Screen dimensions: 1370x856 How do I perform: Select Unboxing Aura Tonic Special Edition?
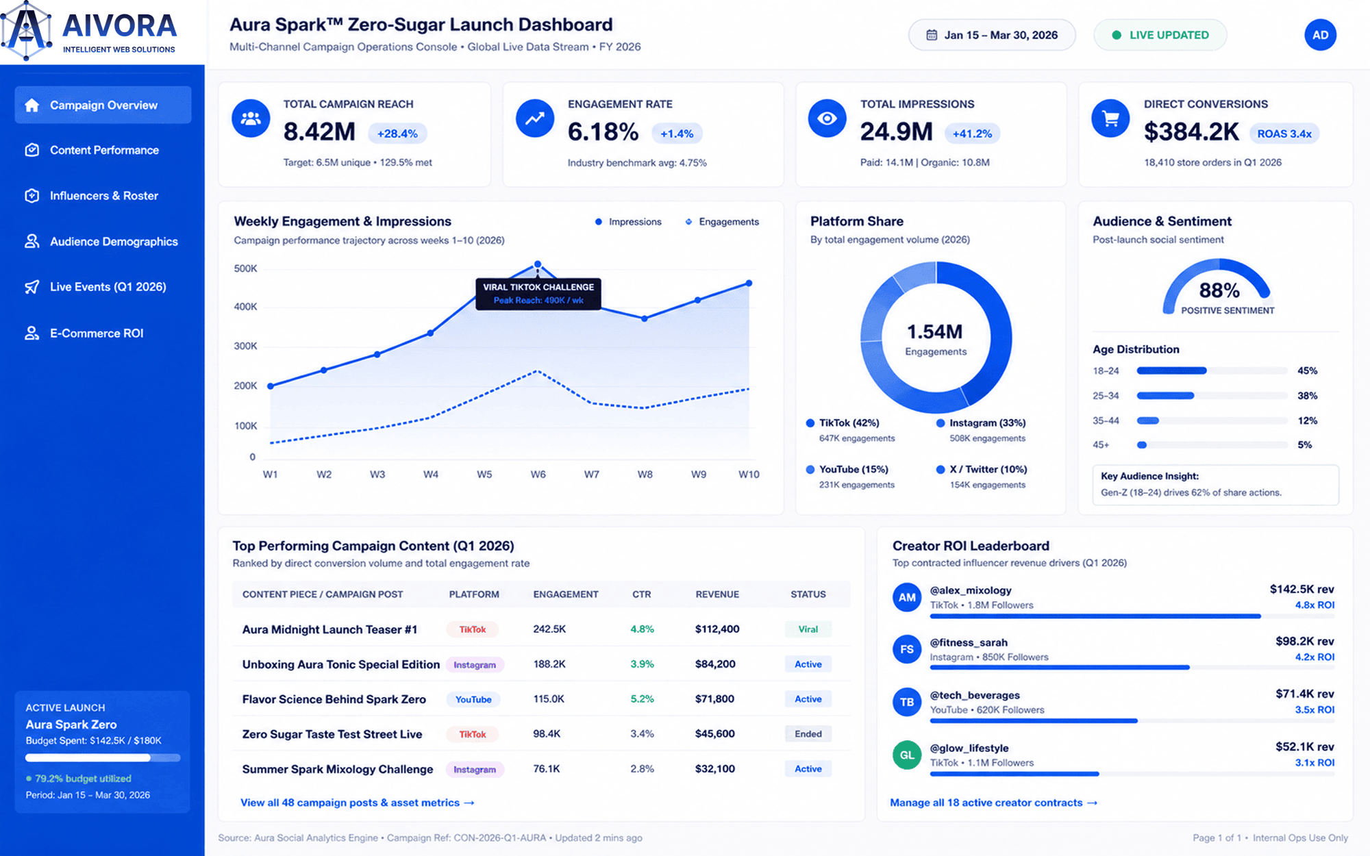click(x=541, y=664)
